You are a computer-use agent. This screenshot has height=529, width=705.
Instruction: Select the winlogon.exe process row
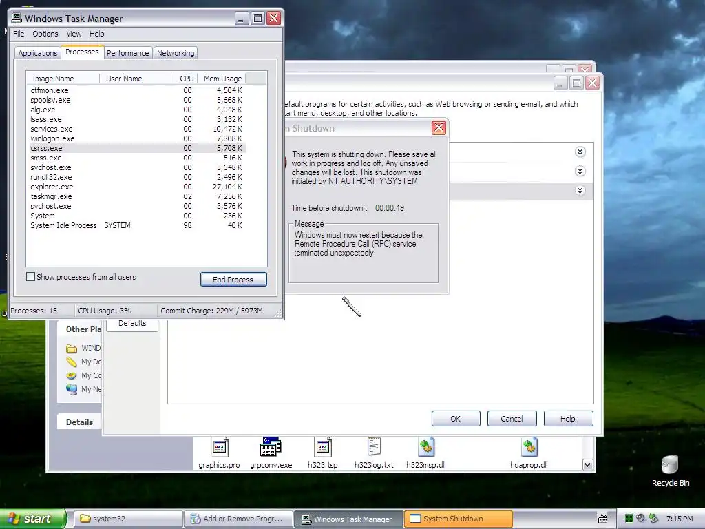(x=136, y=138)
